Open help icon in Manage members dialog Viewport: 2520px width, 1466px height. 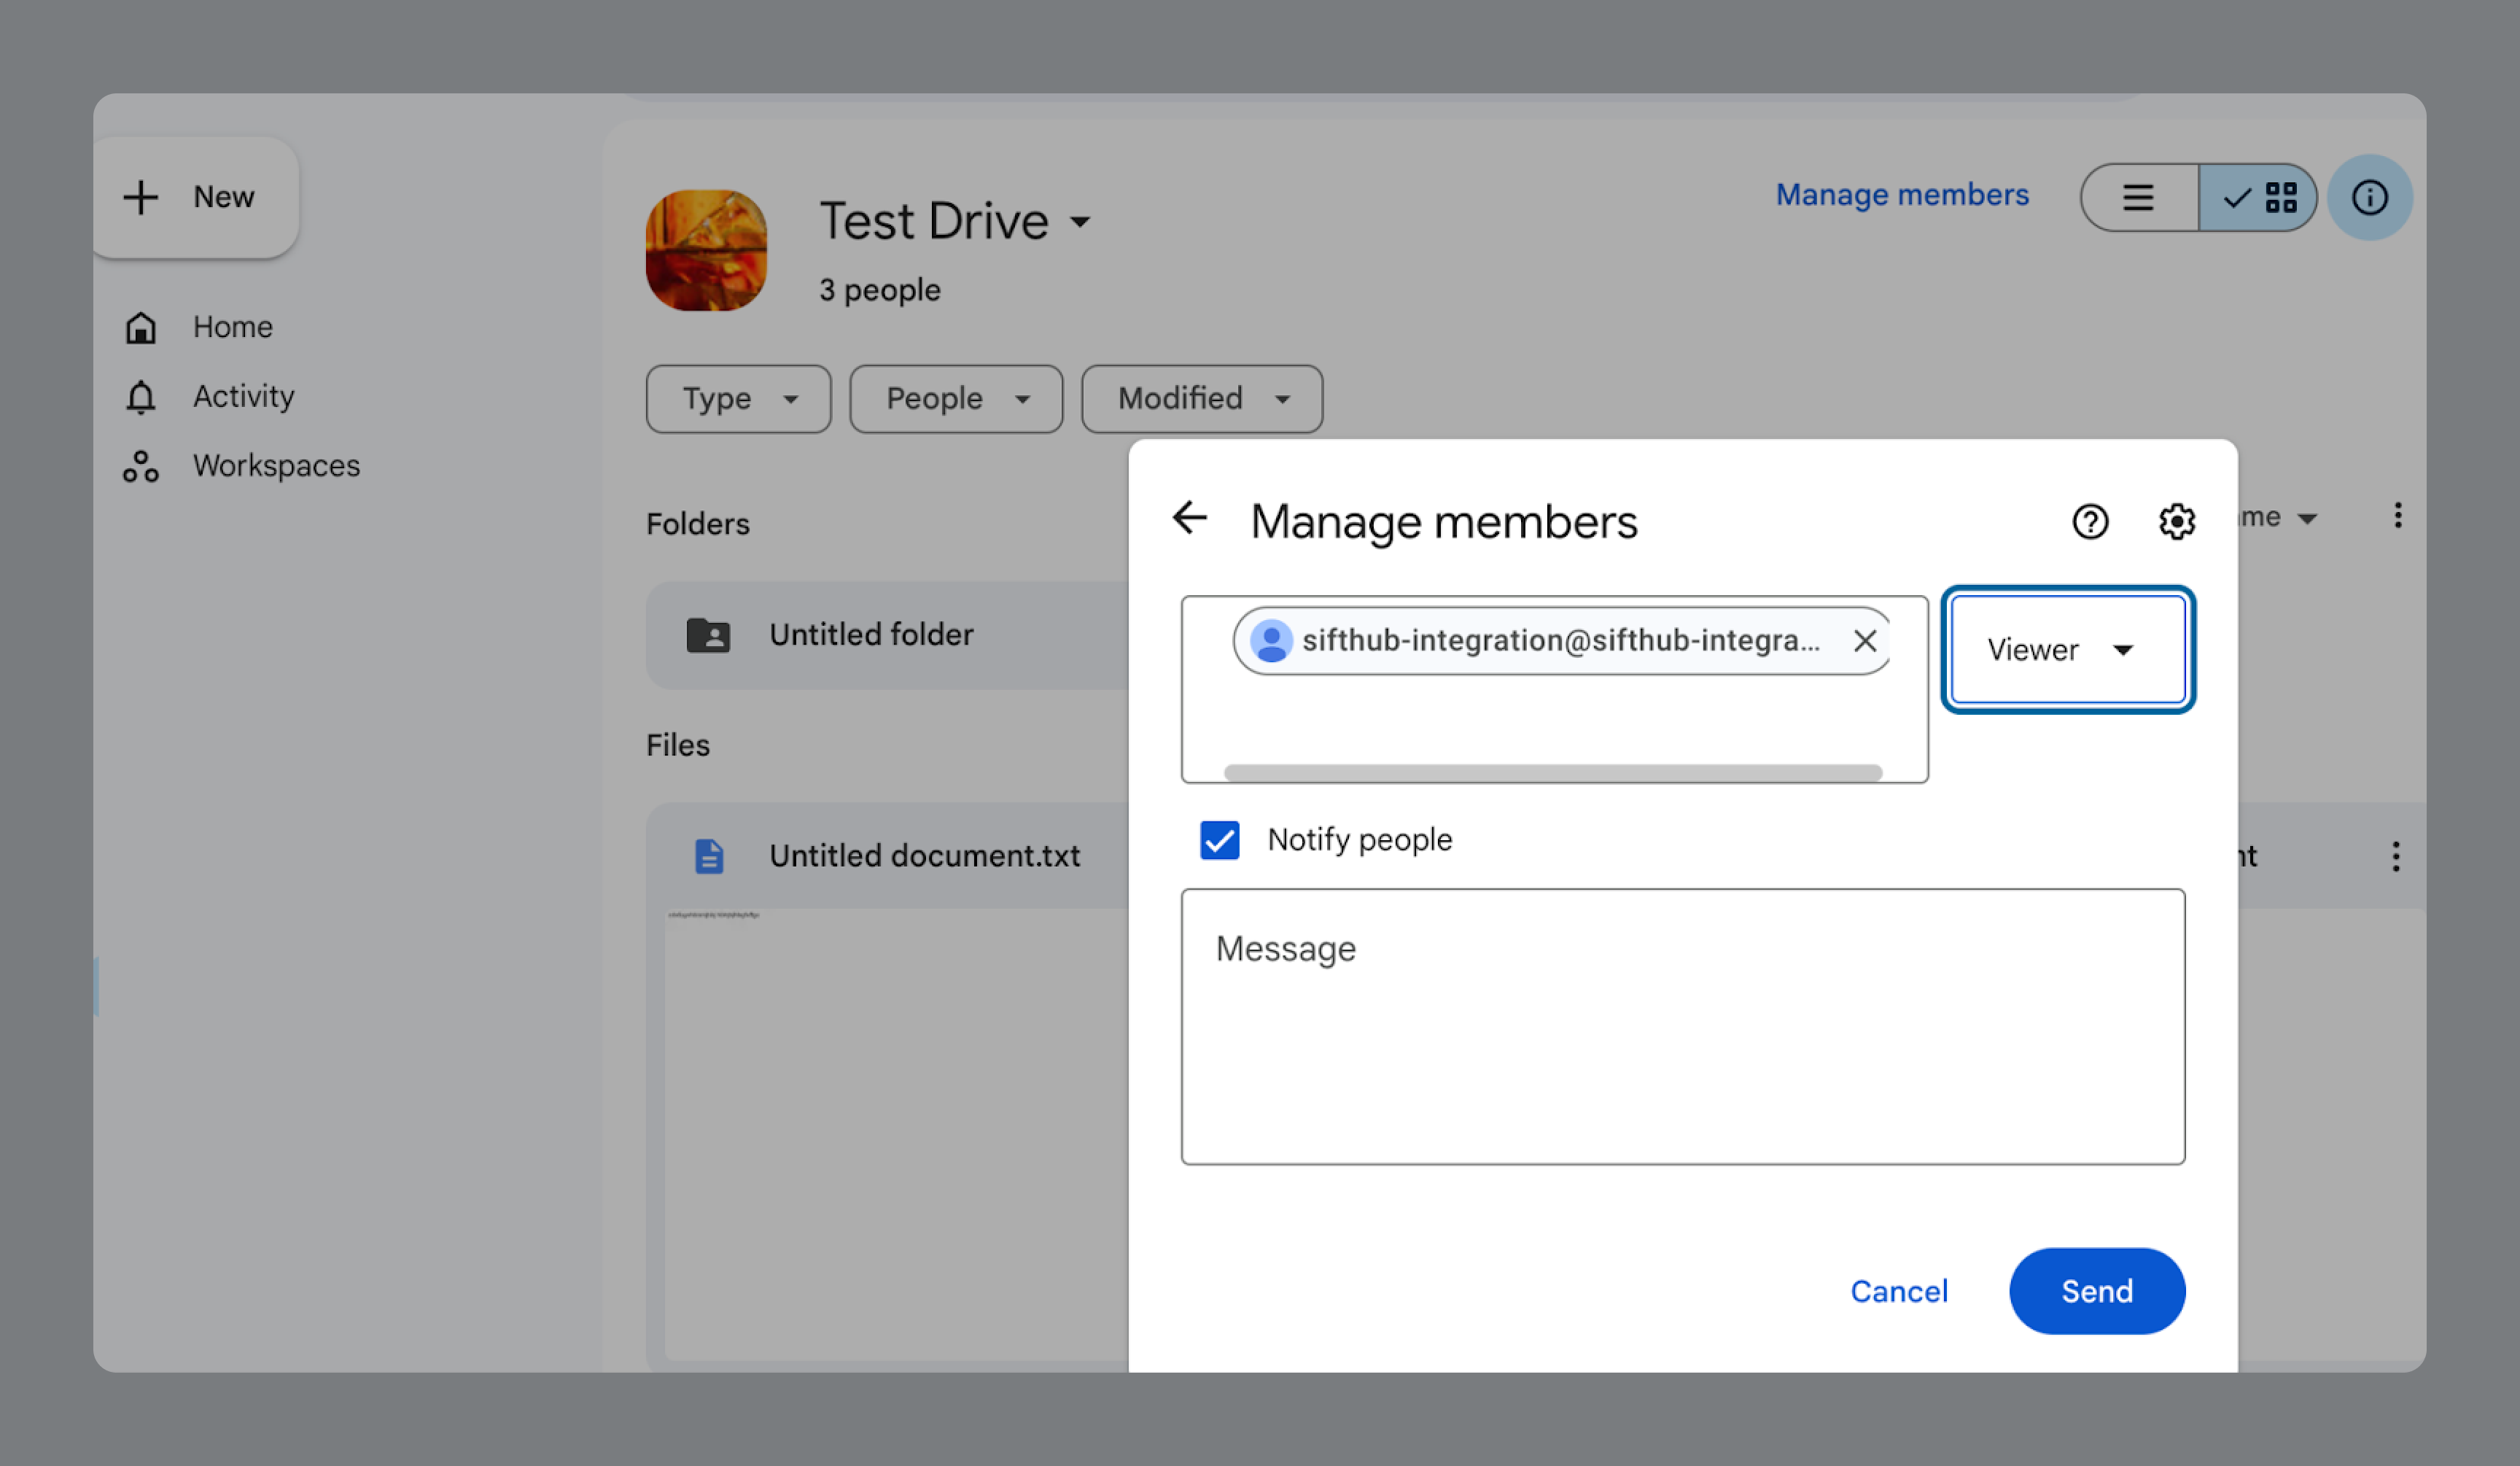point(2089,521)
